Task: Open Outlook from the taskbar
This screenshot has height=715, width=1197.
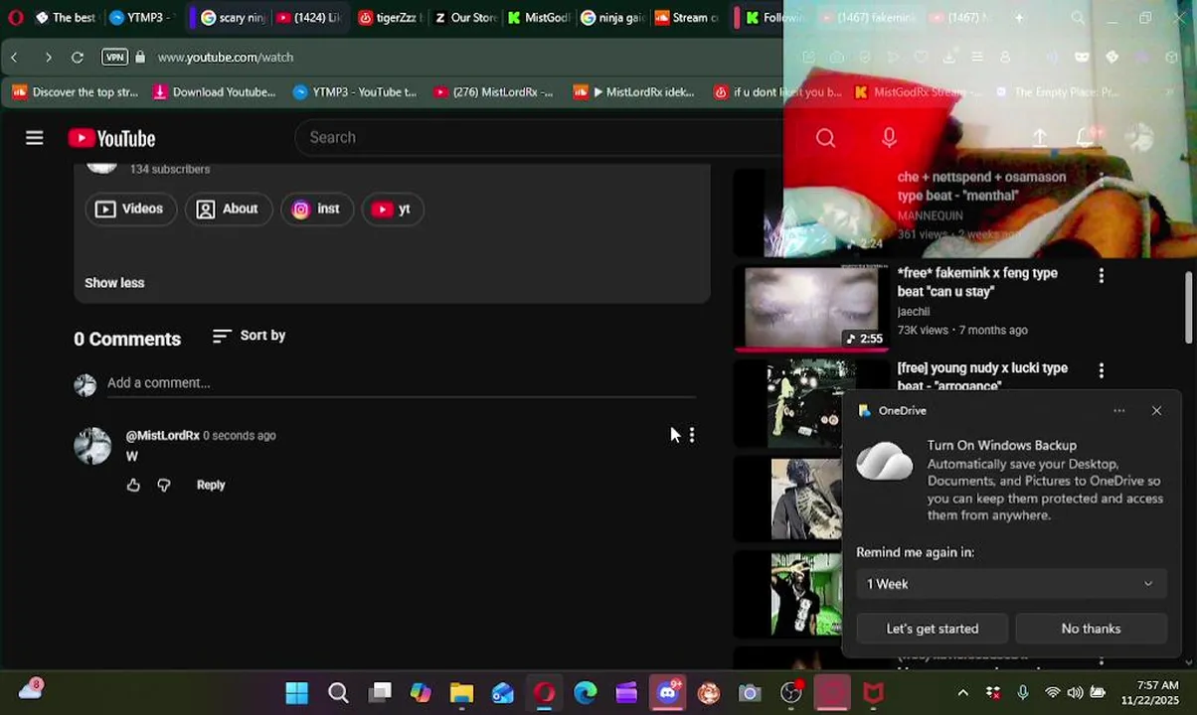Action: [x=503, y=692]
